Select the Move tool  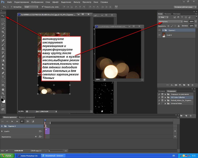tap(3, 16)
